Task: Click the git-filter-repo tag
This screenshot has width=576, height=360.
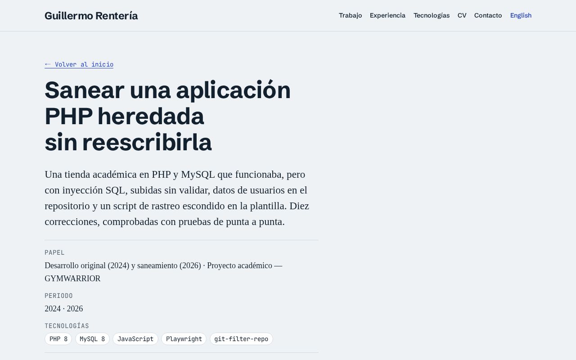Action: [x=241, y=339]
